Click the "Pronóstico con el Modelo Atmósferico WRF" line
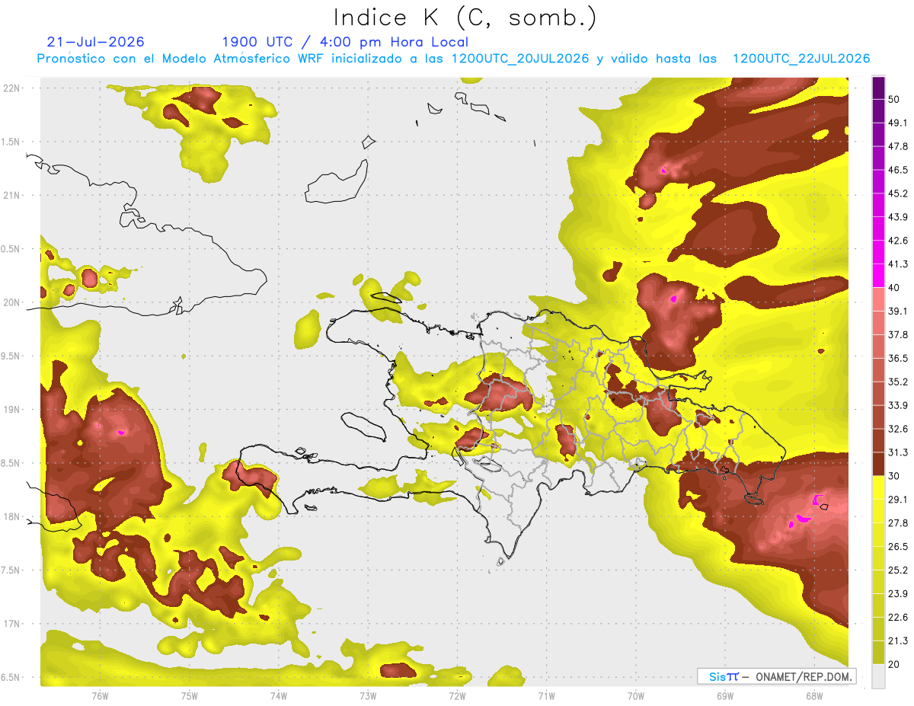The image size is (914, 706). click(x=454, y=59)
